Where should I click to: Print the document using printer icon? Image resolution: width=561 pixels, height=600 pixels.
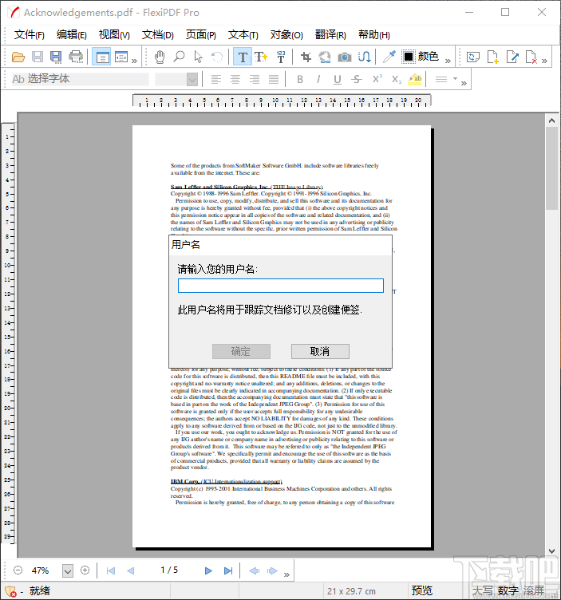(x=76, y=57)
